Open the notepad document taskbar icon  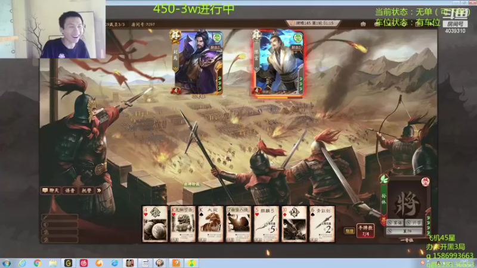[x=145, y=263]
